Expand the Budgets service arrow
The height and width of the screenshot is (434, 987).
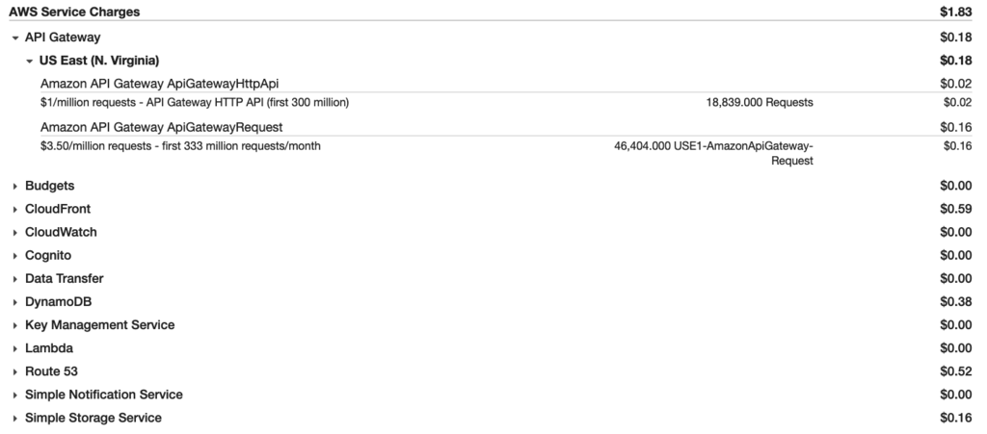[x=15, y=186]
